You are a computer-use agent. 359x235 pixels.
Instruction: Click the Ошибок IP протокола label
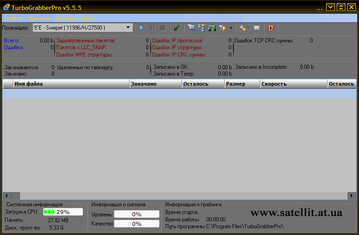pyautogui.click(x=177, y=41)
